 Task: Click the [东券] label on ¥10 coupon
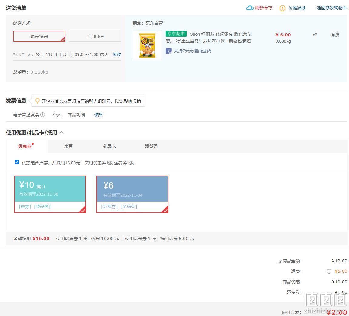pos(25,206)
